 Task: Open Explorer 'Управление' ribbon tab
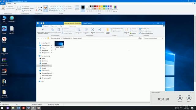coord(73,26)
